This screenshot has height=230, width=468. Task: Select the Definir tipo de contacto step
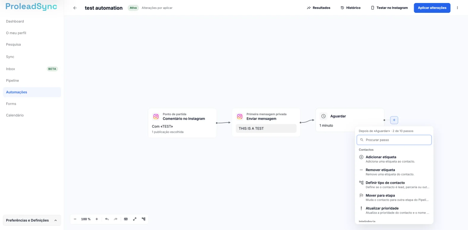pyautogui.click(x=394, y=185)
